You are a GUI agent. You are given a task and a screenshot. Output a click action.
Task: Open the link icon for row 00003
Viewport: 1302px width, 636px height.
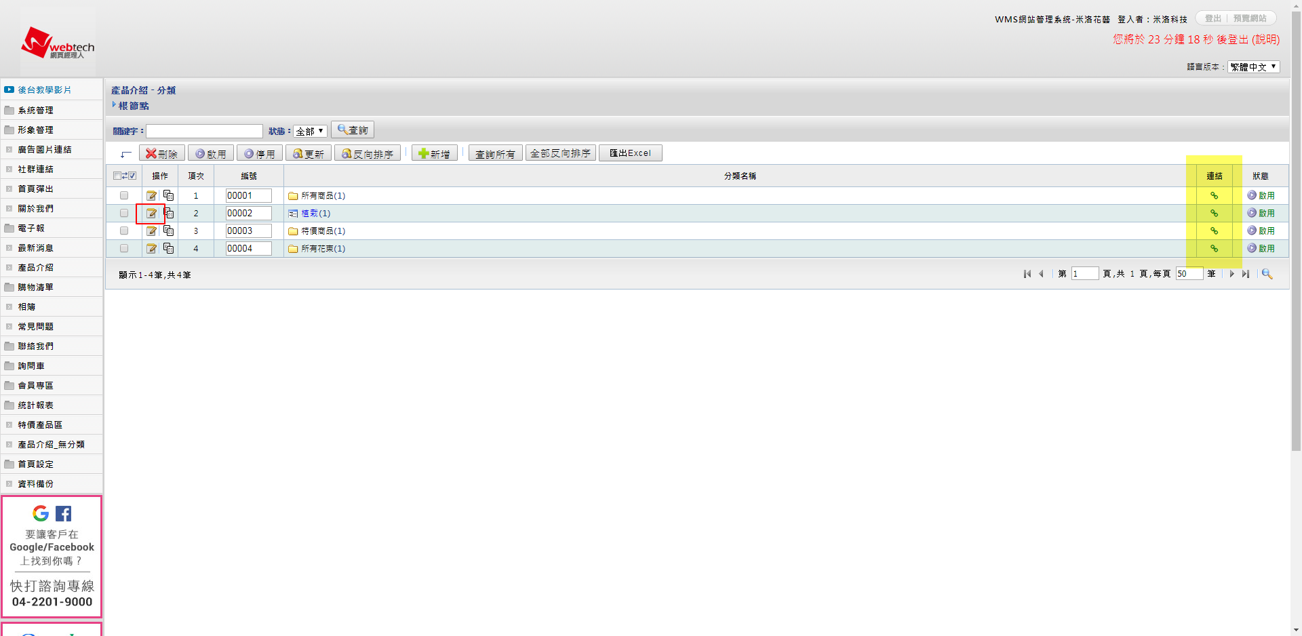[1214, 231]
